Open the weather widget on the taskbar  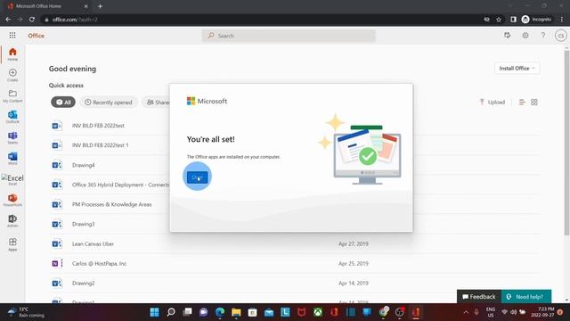26,312
